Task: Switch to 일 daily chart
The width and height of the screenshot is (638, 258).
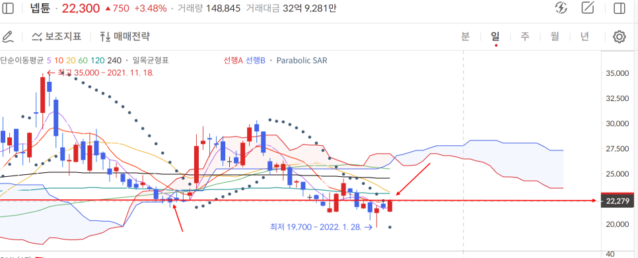Action: pos(495,36)
